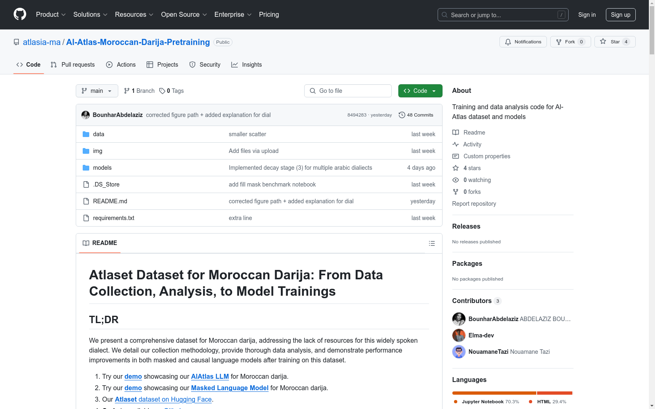Click the Jupyter Notebook 70.3% language label

pos(486,402)
